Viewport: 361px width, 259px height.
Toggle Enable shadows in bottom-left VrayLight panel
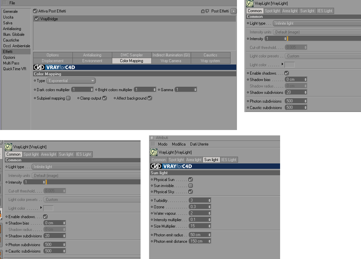(46, 216)
